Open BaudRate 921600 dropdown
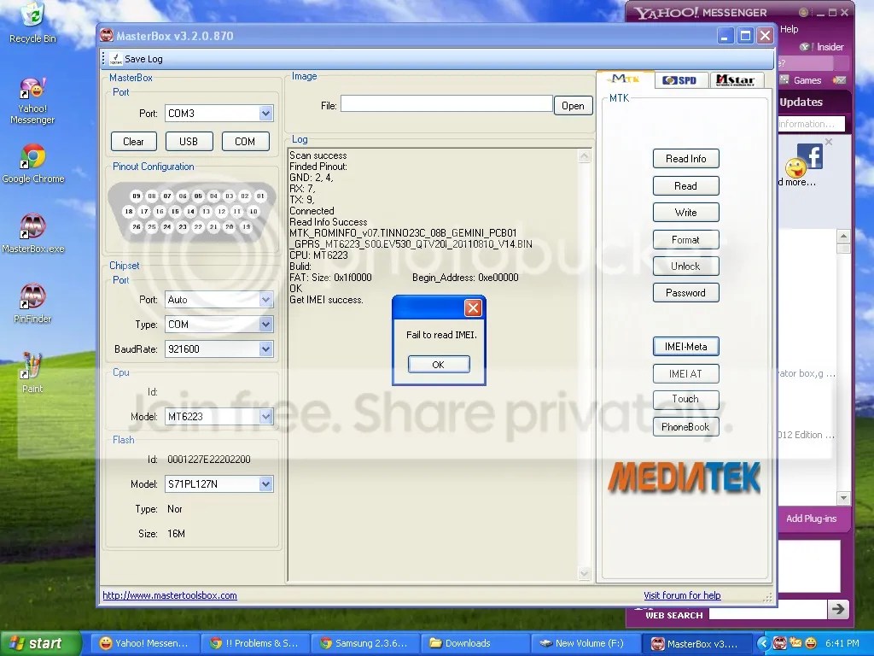874x656 pixels. pos(266,349)
